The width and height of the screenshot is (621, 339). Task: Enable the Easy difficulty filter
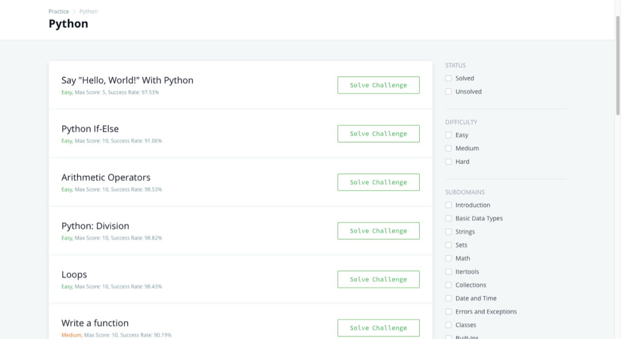(x=448, y=135)
